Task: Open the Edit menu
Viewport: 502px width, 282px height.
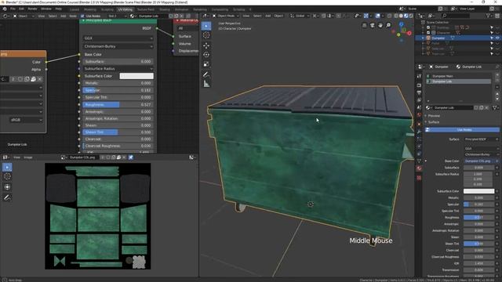Action: (21, 9)
